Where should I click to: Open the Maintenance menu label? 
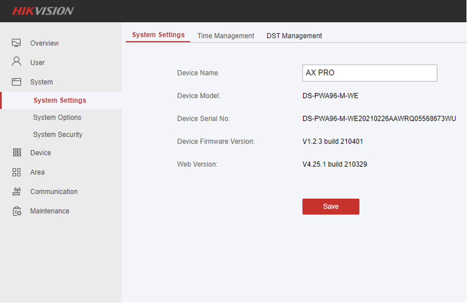[x=49, y=211]
